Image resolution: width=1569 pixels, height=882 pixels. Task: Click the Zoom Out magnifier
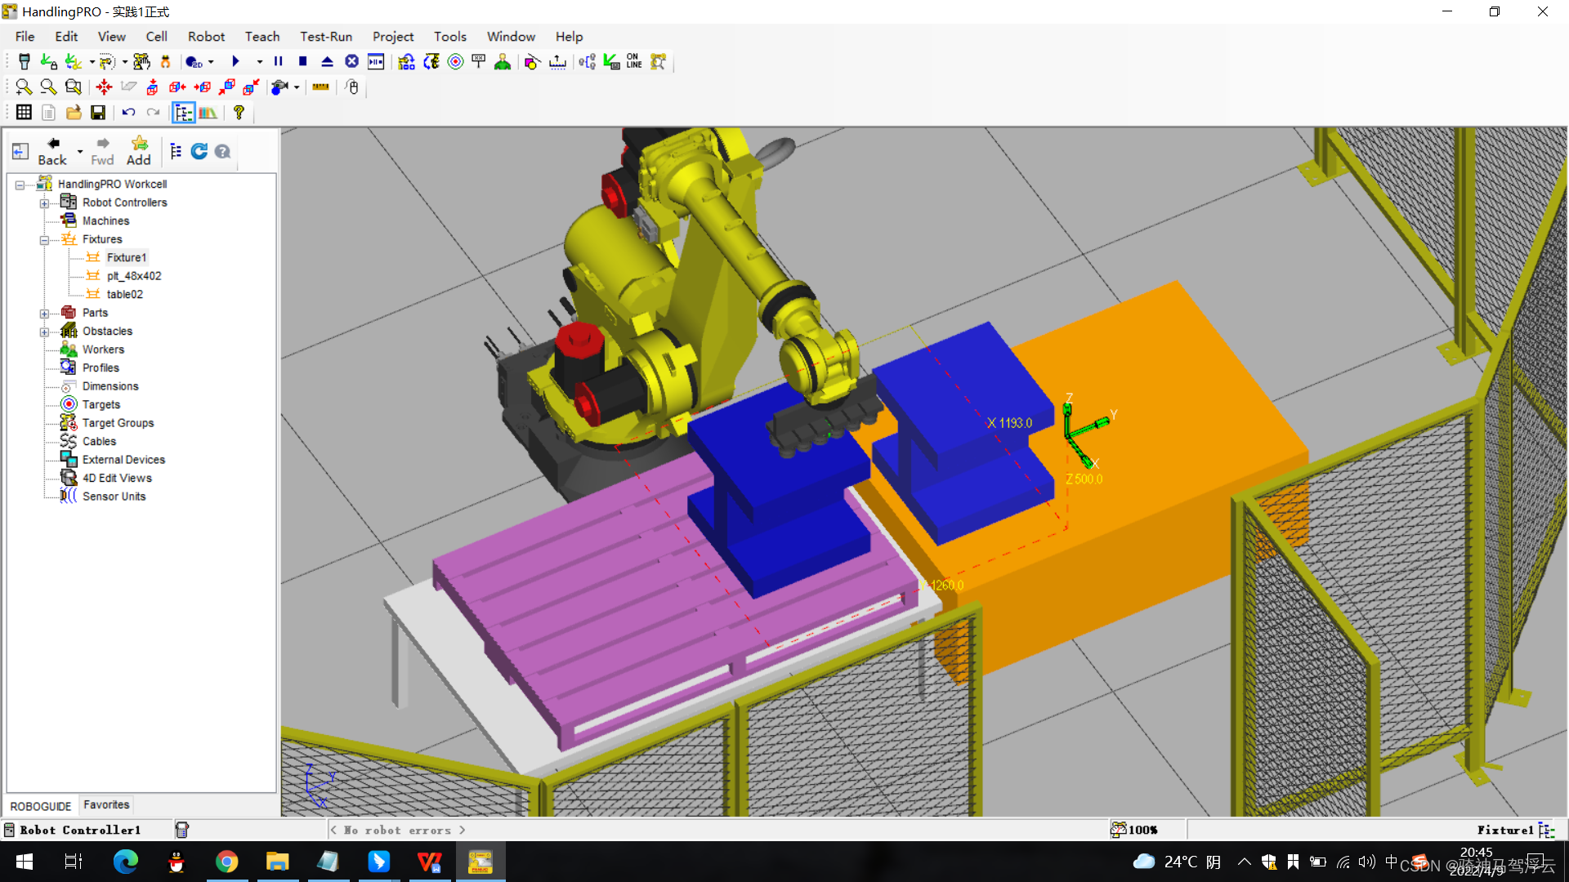(x=48, y=87)
